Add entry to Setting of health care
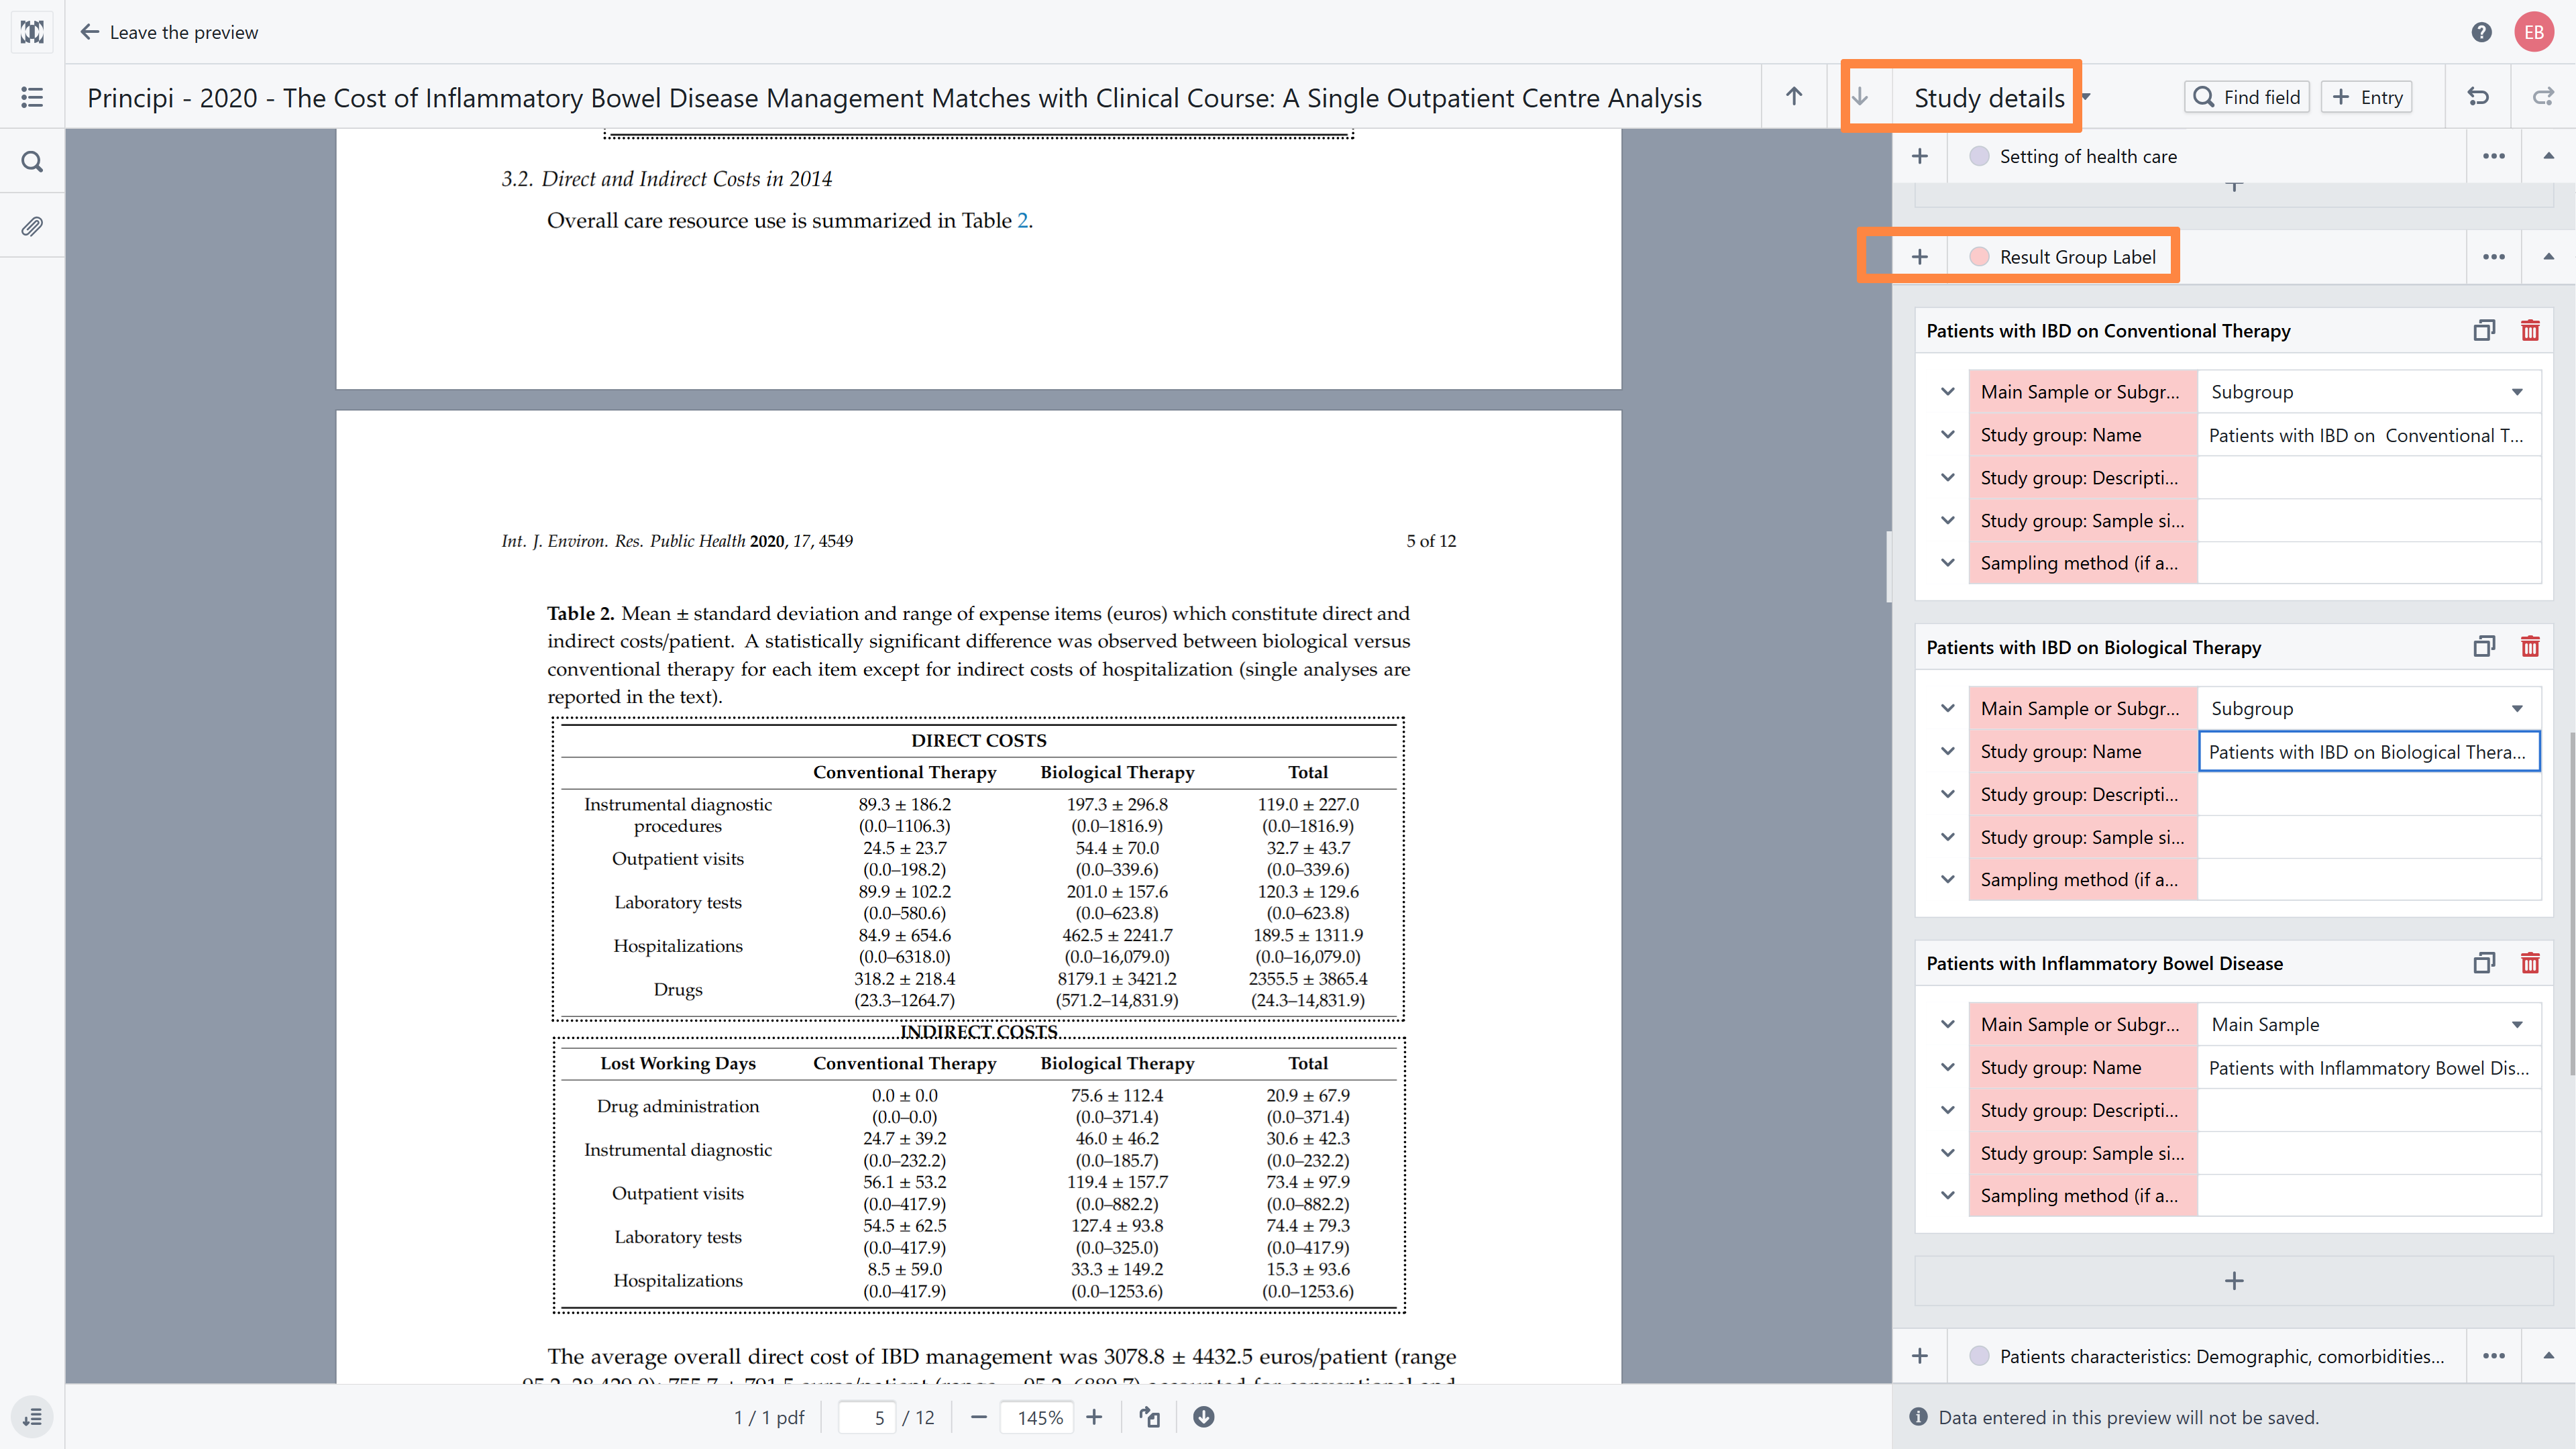The height and width of the screenshot is (1449, 2576). tap(1920, 156)
